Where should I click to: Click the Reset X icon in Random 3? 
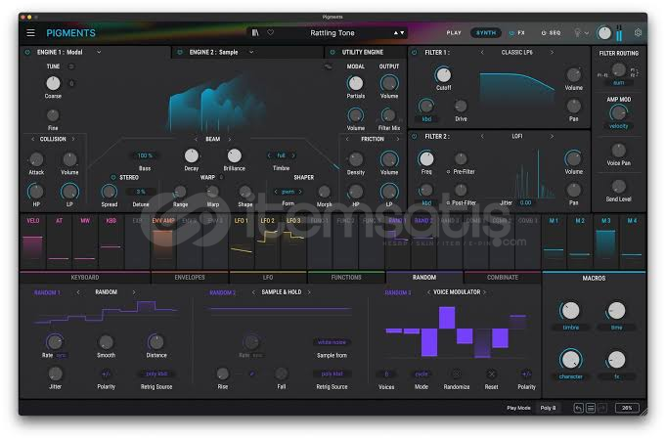click(491, 373)
